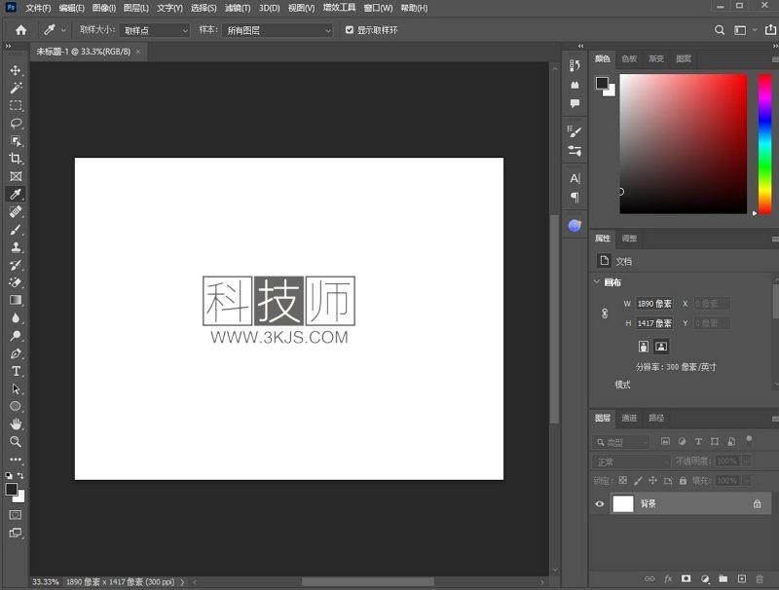Select the Path Selection tool
The width and height of the screenshot is (779, 590).
tap(16, 388)
